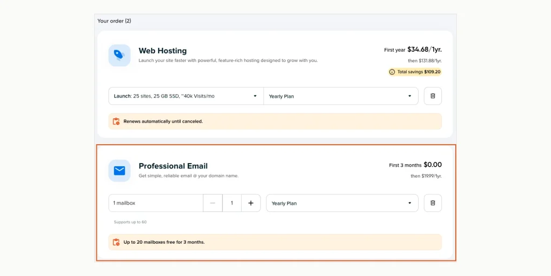Click the 'then $19.99/1yr.' text

426,176
